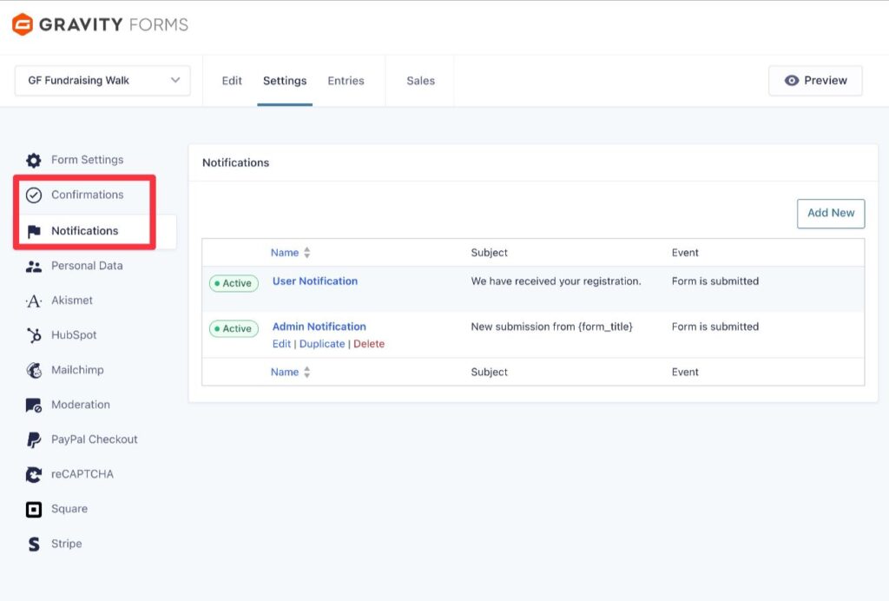889x601 pixels.
Task: Click the Notifications flag icon
Action: 34,231
